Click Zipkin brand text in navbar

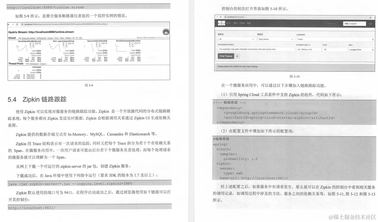(228, 23)
